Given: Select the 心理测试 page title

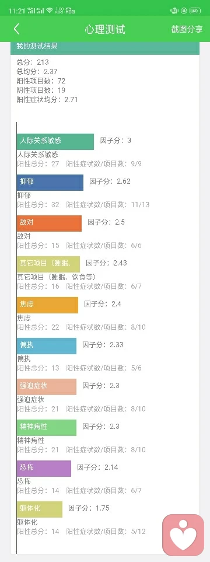Looking at the screenshot, I should (105, 29).
